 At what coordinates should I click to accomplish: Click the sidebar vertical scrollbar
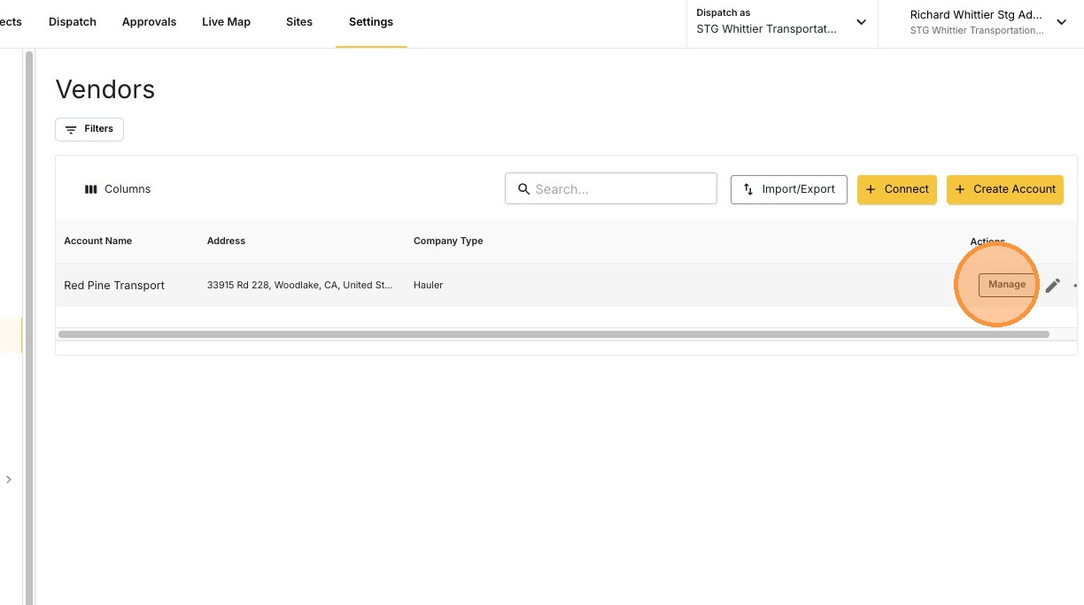coord(29,327)
